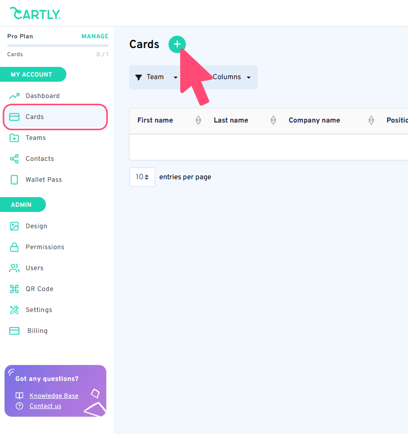Select the Teams folder icon
The height and width of the screenshot is (434, 408).
pos(14,138)
